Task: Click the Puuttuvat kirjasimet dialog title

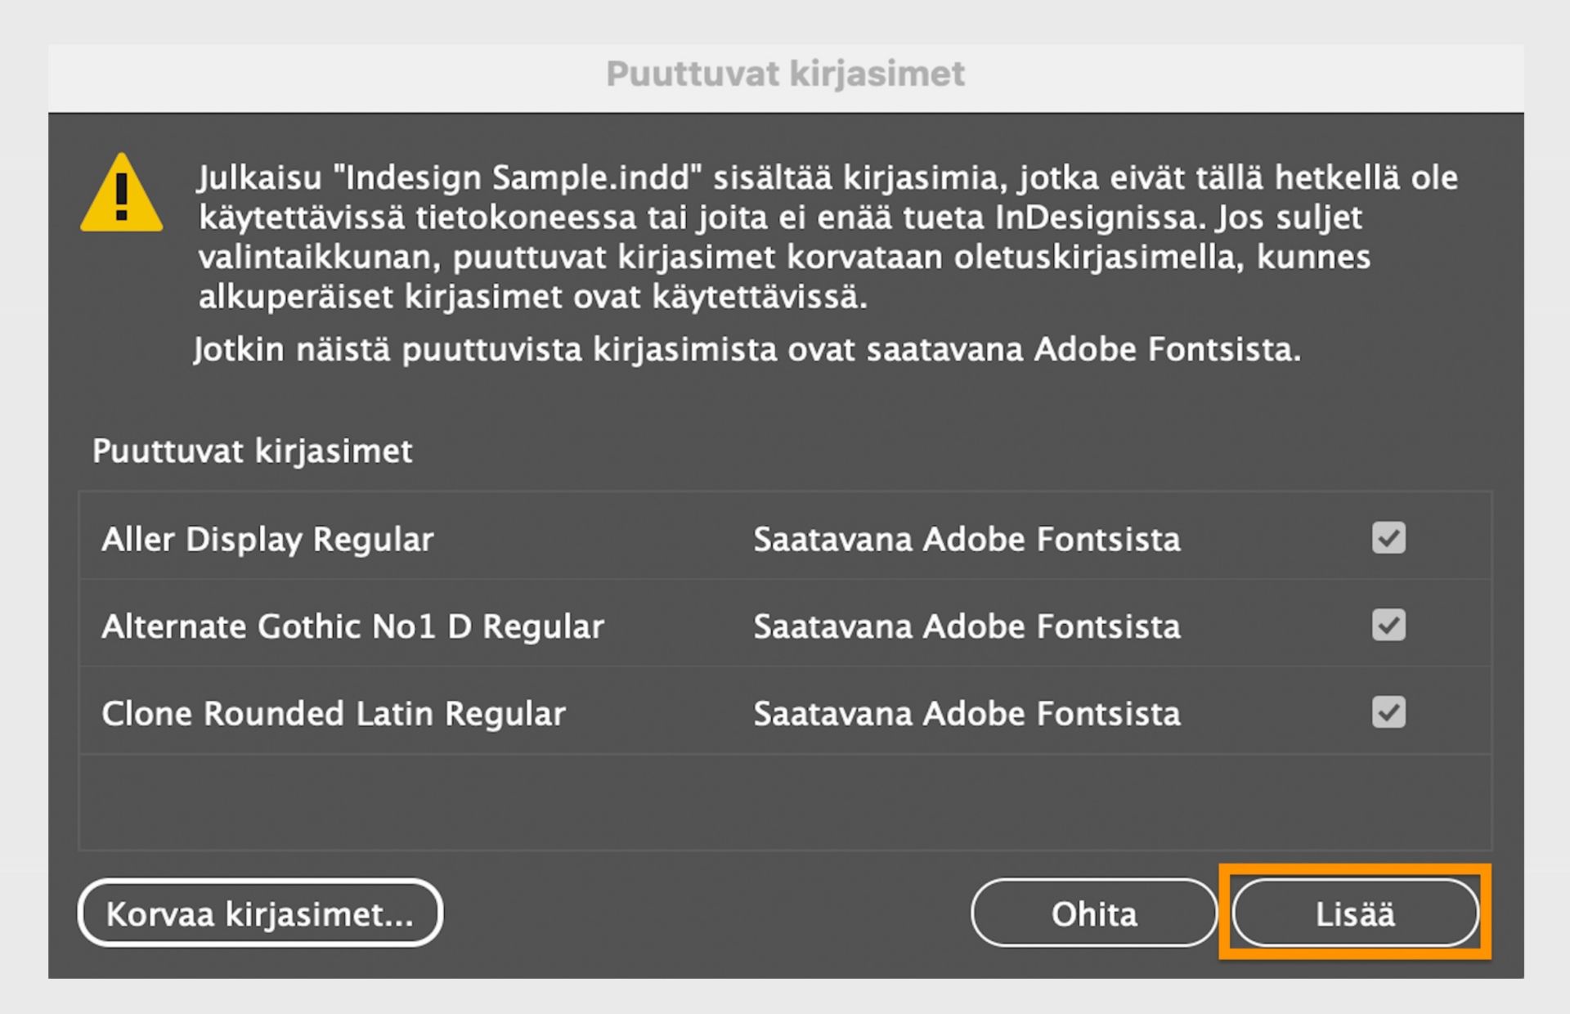Action: pos(784,74)
